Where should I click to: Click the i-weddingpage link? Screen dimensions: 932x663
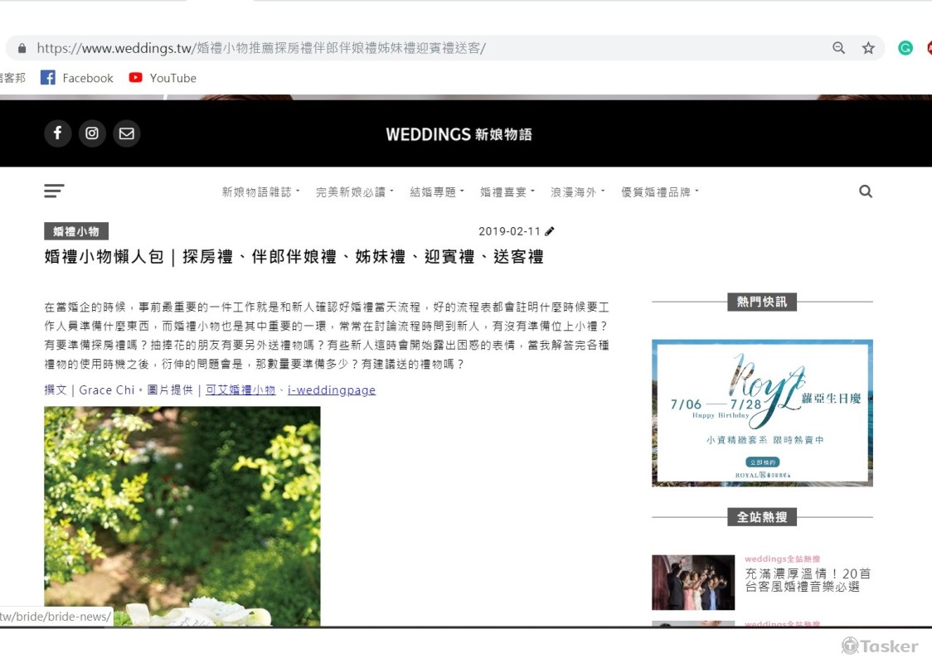332,390
